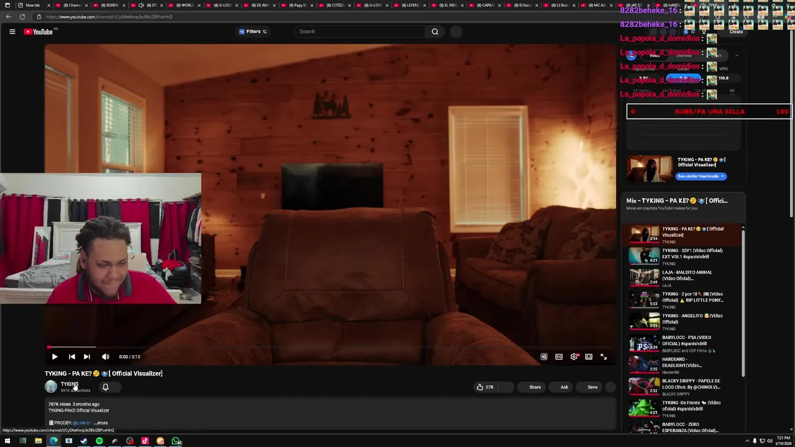Open the YouTube hamburger guide menu
The image size is (795, 447).
click(12, 32)
